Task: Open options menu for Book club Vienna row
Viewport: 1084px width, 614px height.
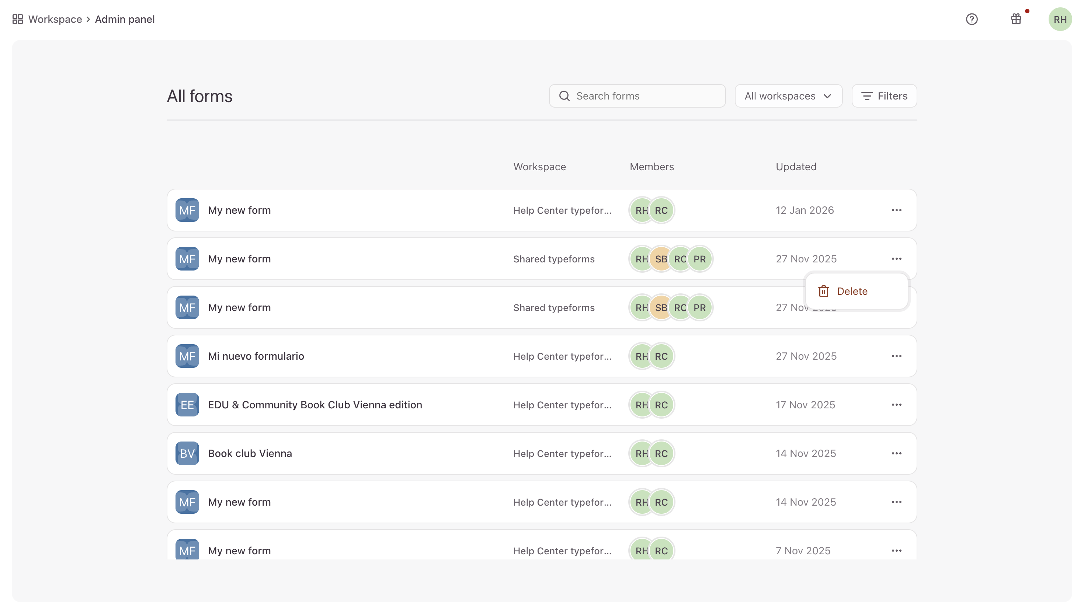Action: click(x=896, y=453)
